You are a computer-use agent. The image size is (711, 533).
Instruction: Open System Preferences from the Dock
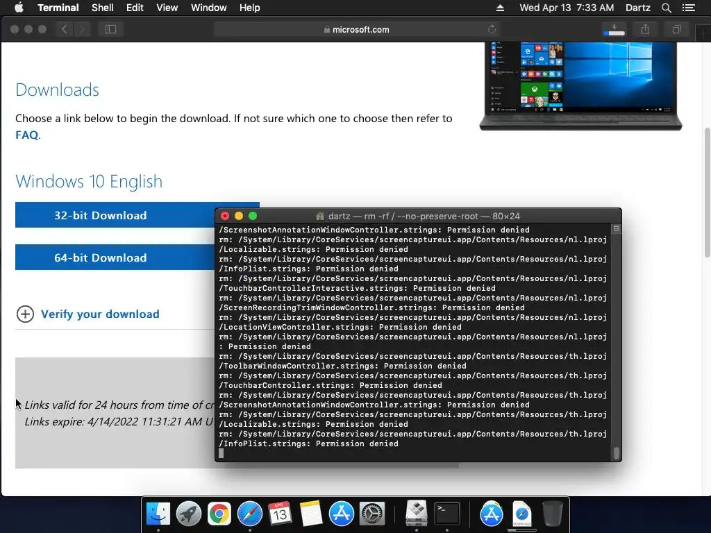pos(372,514)
